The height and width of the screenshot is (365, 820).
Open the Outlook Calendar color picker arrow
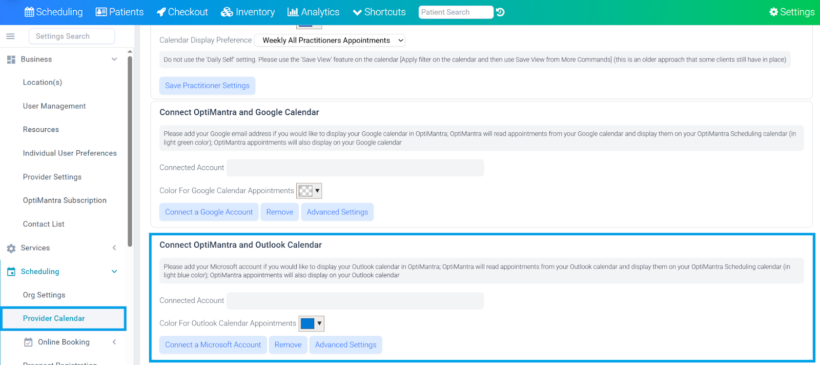tap(319, 323)
